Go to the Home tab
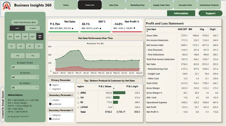This screenshot has height=126, width=226. pos(66,5)
